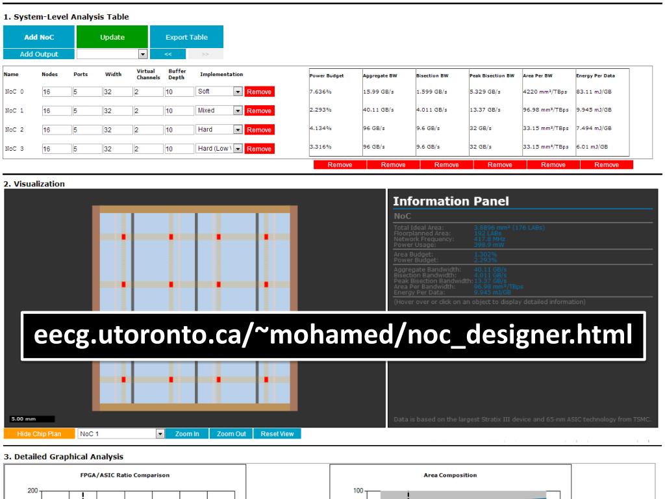Remove the NoC 2 row

pos(259,130)
